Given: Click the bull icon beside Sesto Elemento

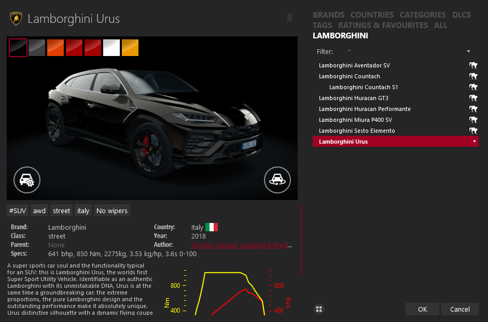Looking at the screenshot, I should tap(473, 131).
